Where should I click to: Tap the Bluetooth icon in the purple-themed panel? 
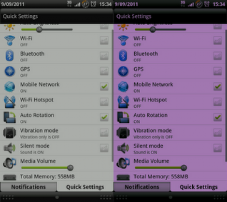coord(123,56)
